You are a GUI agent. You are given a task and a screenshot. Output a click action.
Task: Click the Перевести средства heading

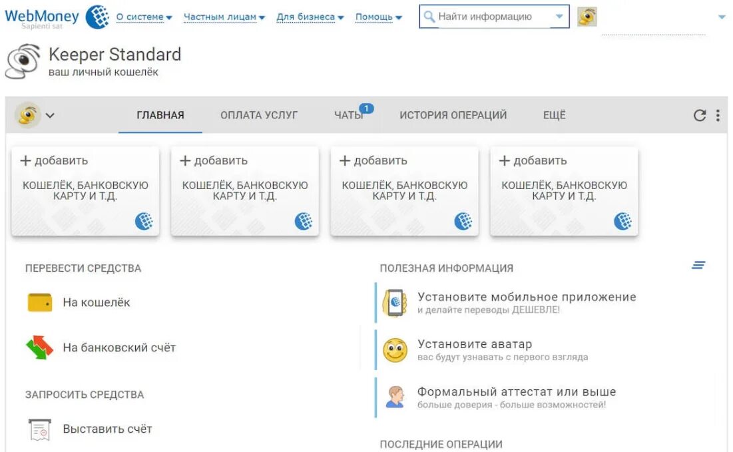click(83, 268)
